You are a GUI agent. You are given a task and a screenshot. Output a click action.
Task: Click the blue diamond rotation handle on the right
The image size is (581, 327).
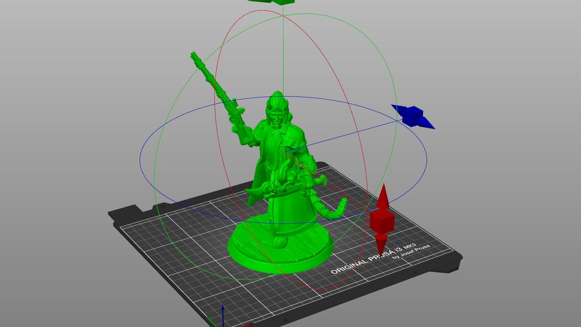(x=412, y=115)
